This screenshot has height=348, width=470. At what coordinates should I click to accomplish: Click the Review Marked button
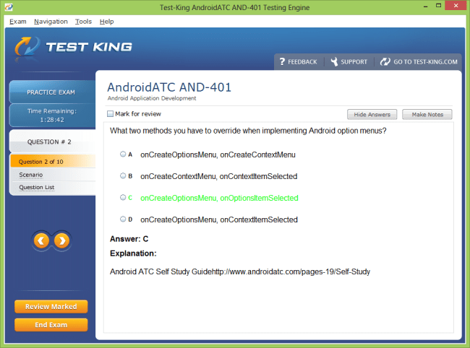click(x=51, y=307)
